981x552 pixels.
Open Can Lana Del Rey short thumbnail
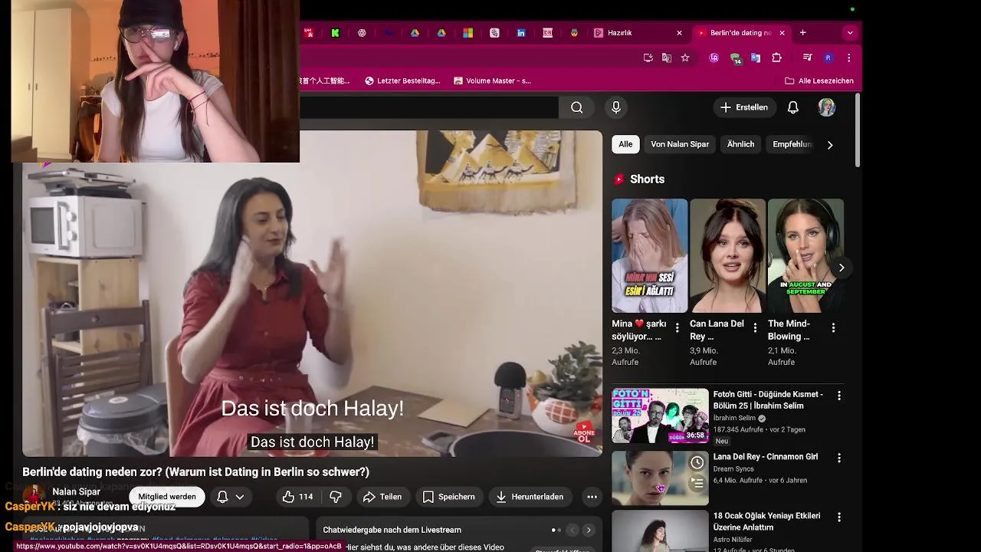click(x=727, y=255)
